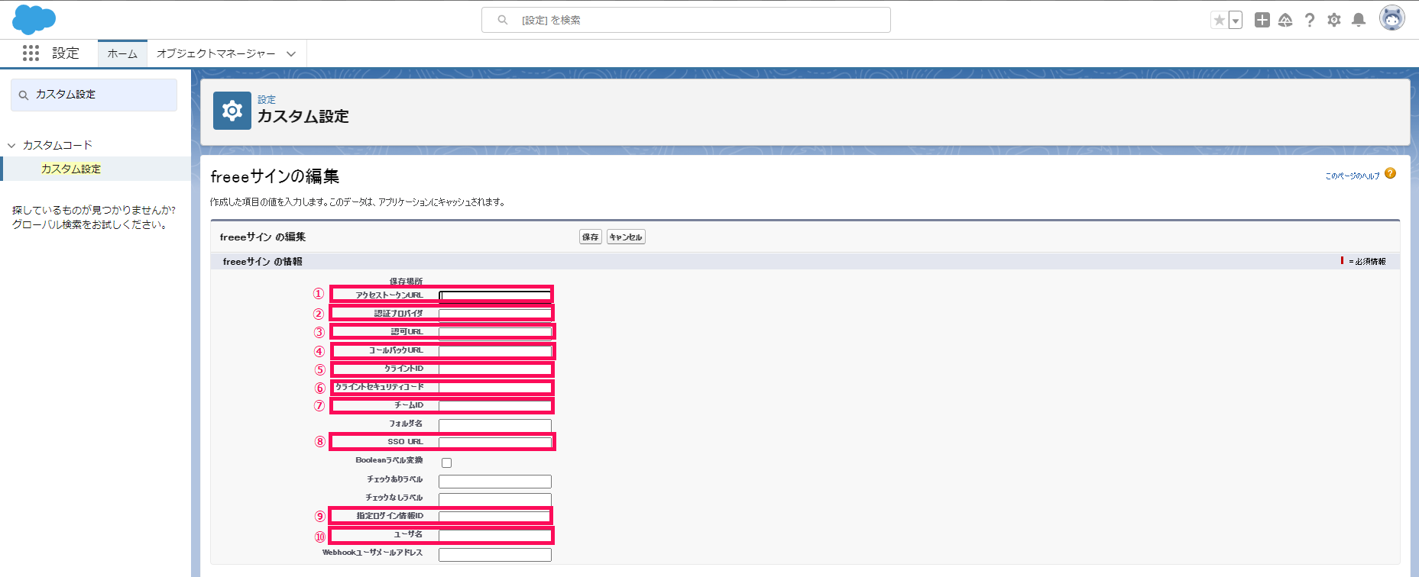Screen dimensions: 1419x577
Task: Click the Quick Find box with カスタム設定
Action: [94, 95]
